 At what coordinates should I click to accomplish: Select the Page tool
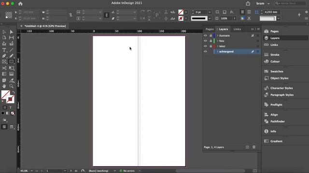[4, 37]
